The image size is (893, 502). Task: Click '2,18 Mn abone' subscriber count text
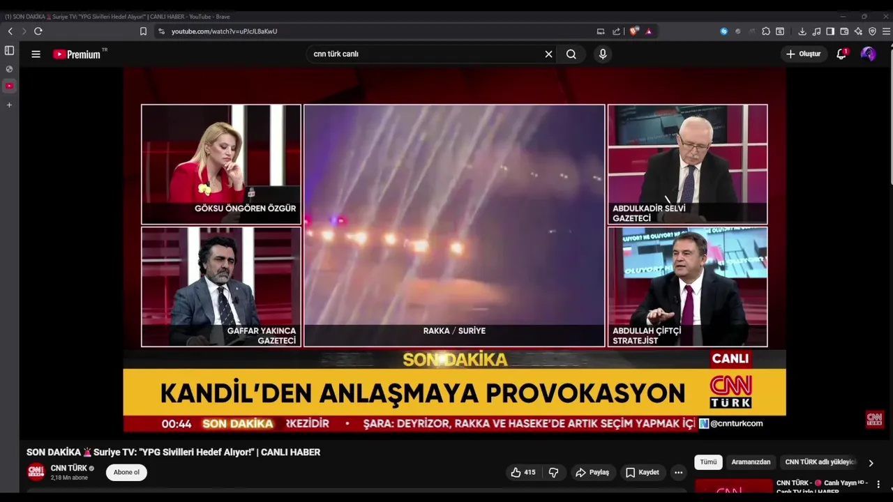(x=69, y=478)
